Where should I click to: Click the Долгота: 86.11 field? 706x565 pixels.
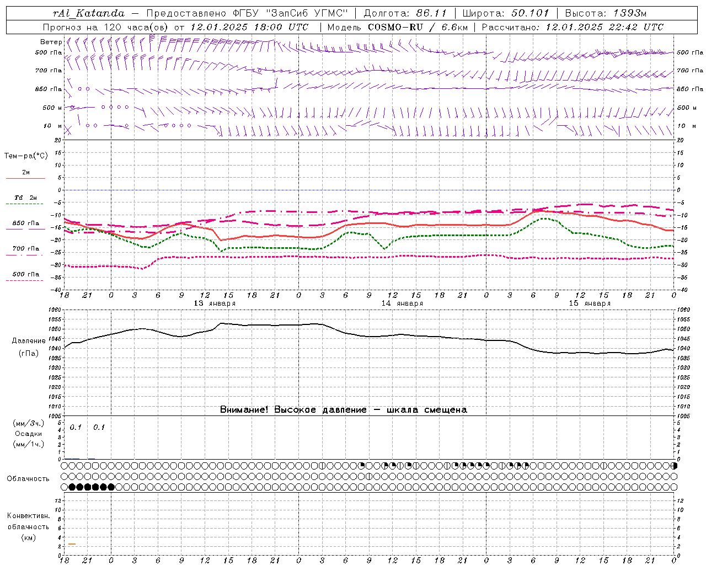(x=405, y=13)
